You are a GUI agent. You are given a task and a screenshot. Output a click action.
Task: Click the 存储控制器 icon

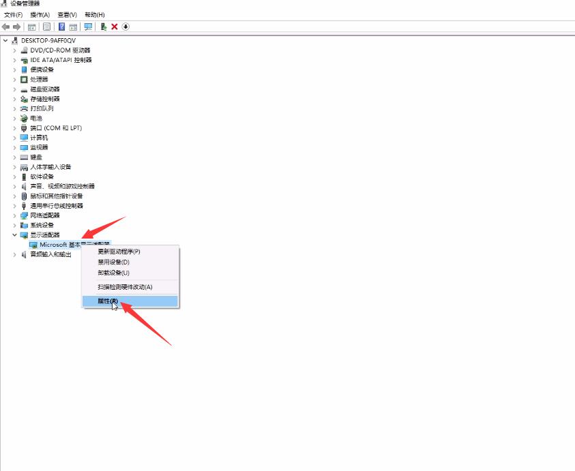(x=24, y=99)
